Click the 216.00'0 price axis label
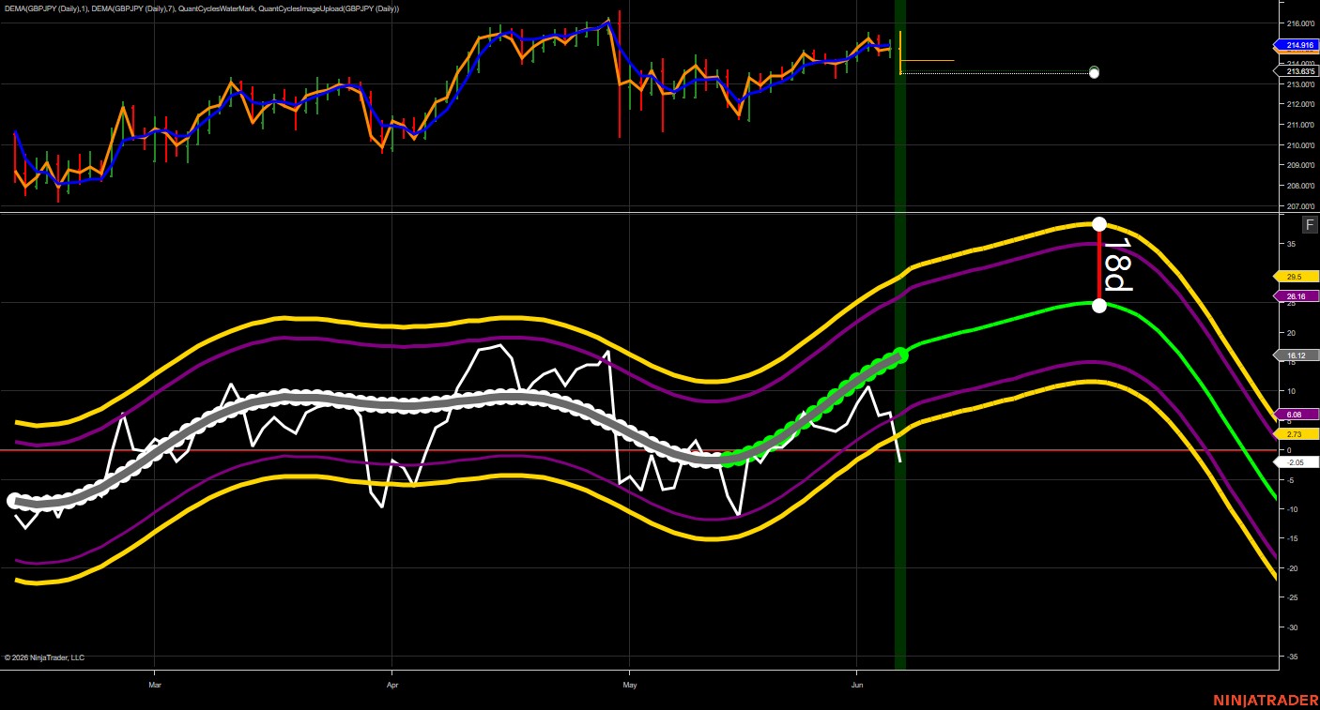Viewport: 1320px width, 710px height. [1300, 23]
